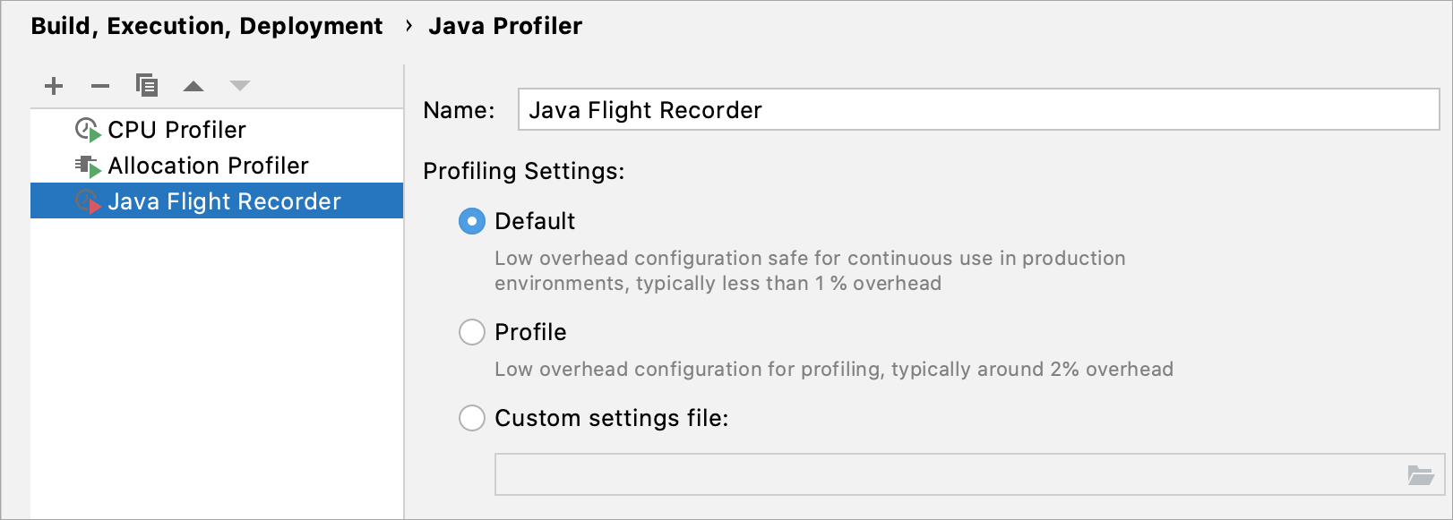The image size is (1453, 520).
Task: Click Build, Execution, Deployment breadcrumb
Action: click(x=207, y=26)
